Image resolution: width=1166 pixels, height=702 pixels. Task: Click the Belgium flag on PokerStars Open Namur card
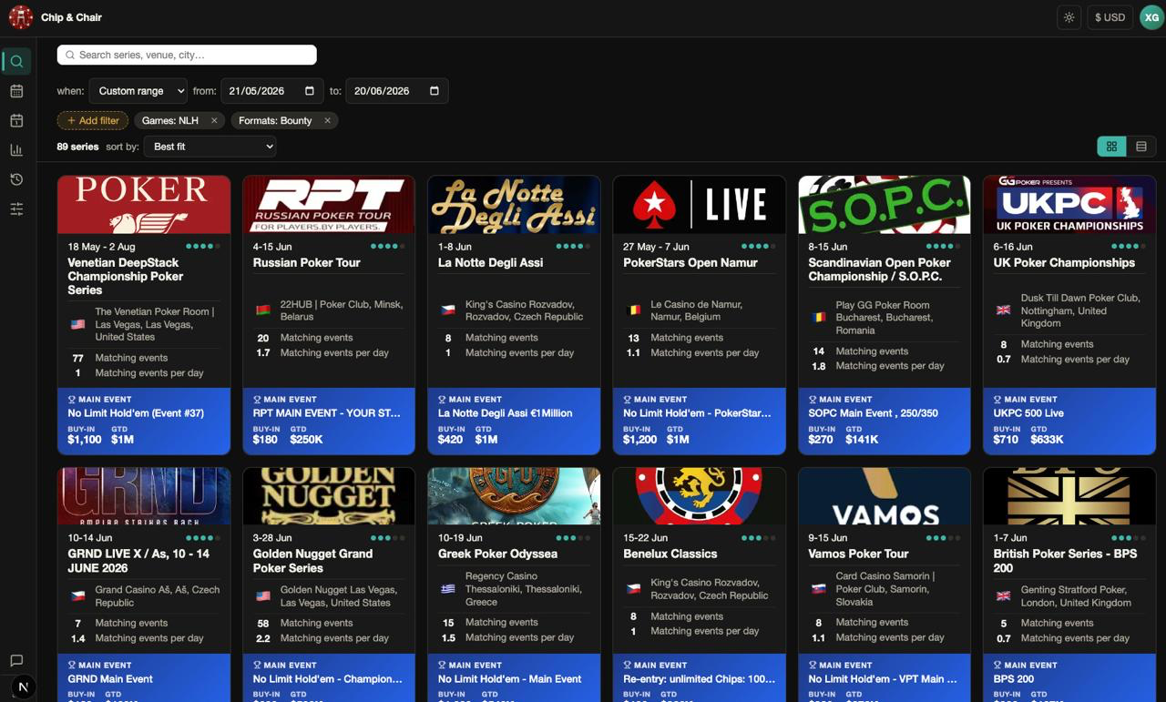pyautogui.click(x=633, y=310)
